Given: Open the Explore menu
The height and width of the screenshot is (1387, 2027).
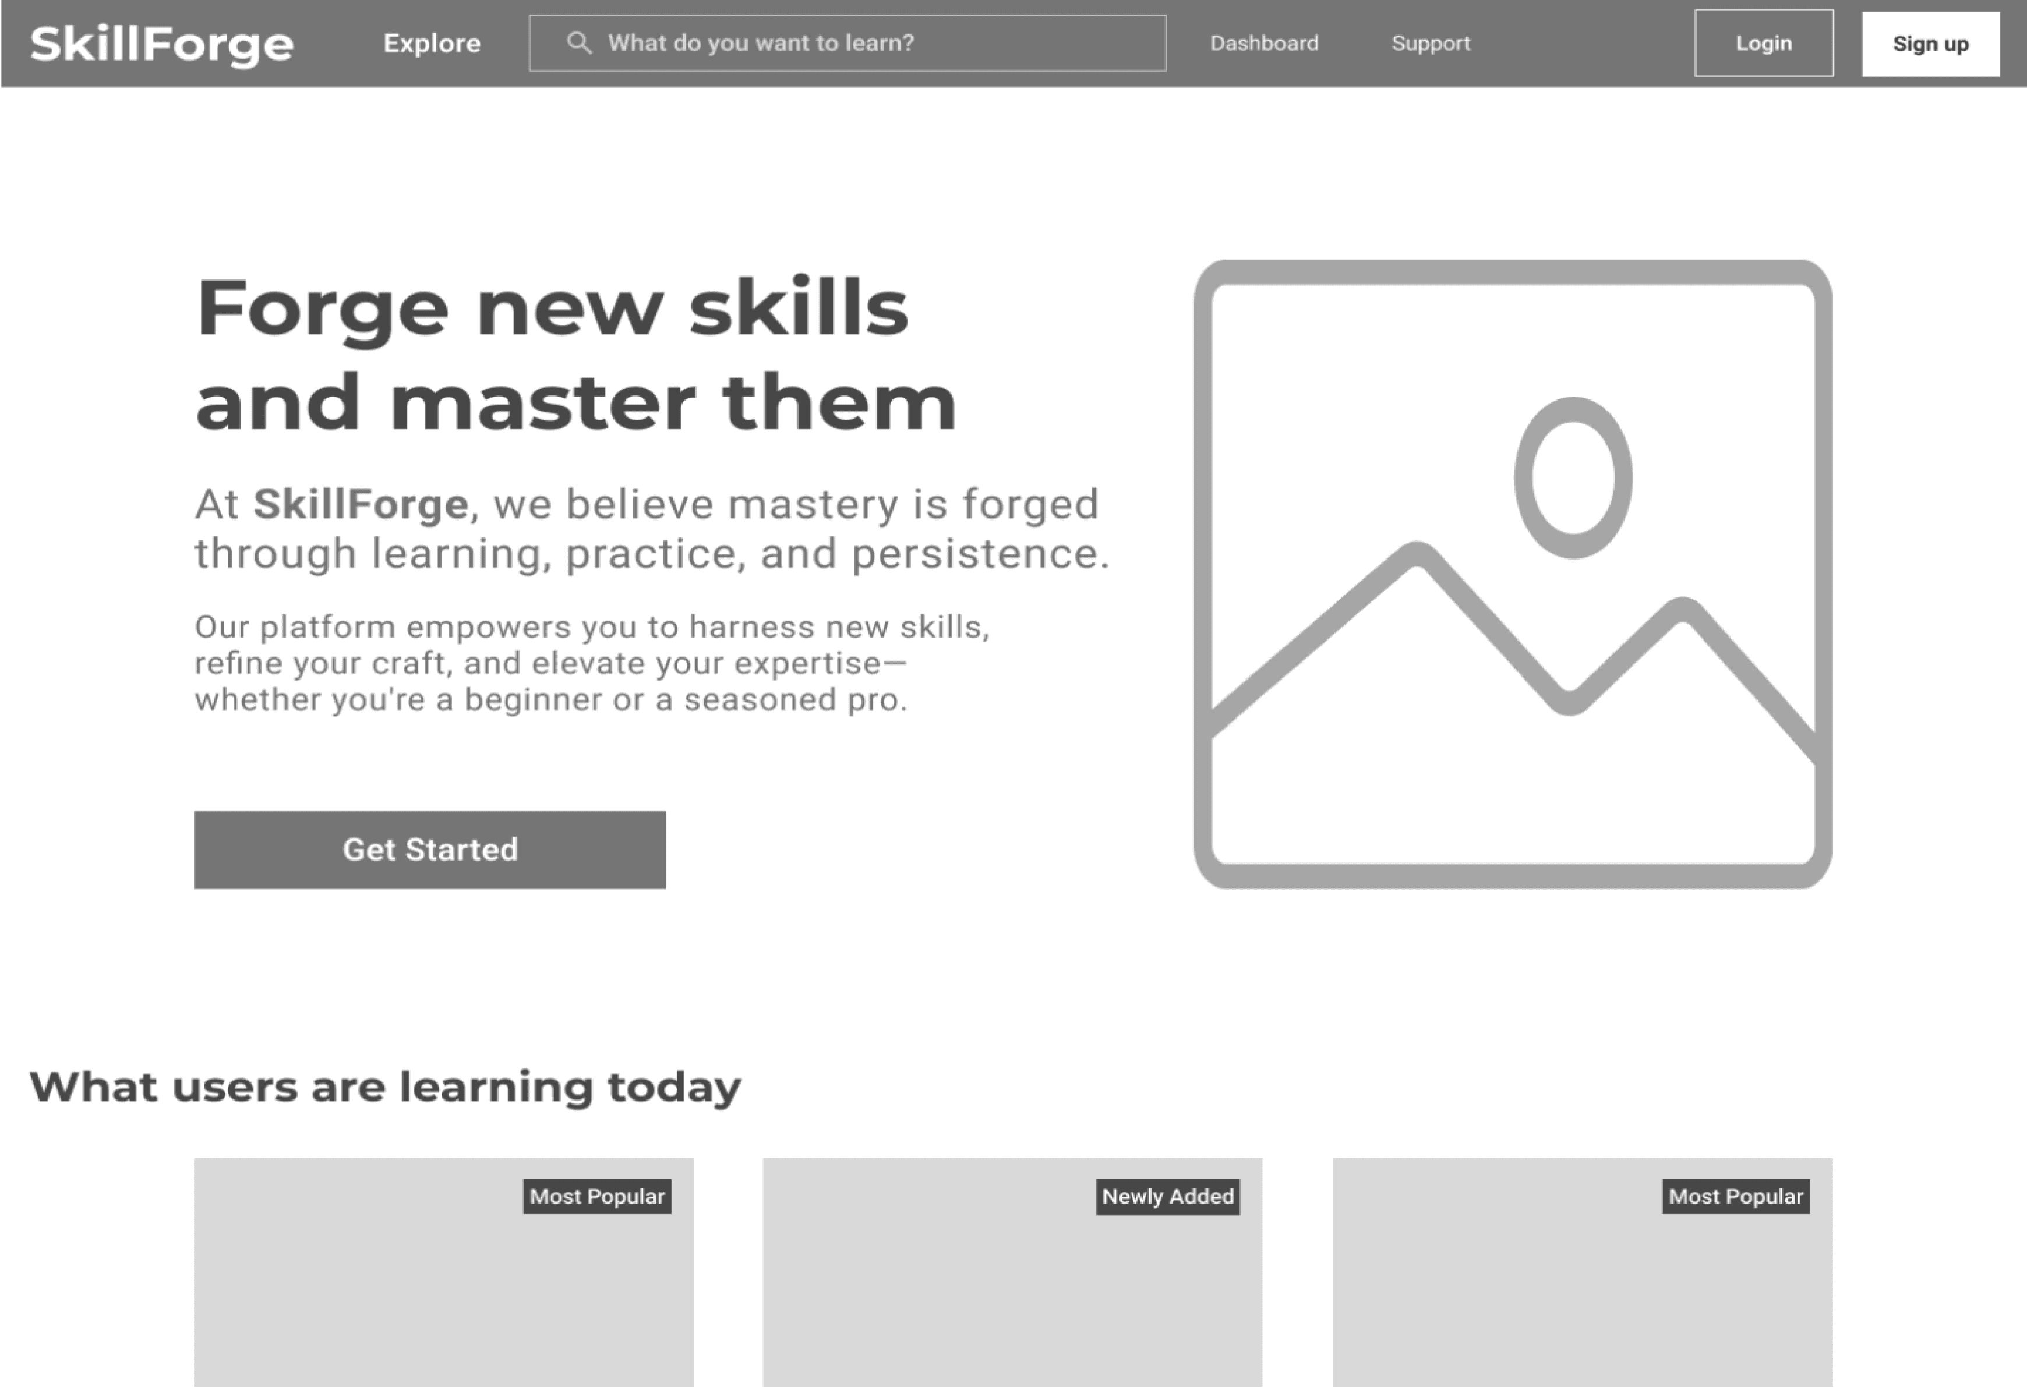Looking at the screenshot, I should (432, 44).
